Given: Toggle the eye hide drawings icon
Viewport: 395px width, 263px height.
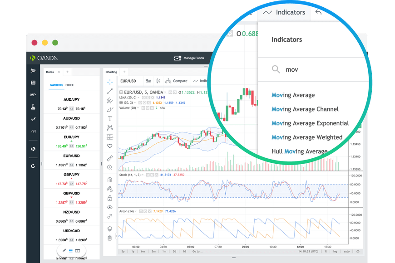Looking at the screenshot, I should [x=110, y=207].
